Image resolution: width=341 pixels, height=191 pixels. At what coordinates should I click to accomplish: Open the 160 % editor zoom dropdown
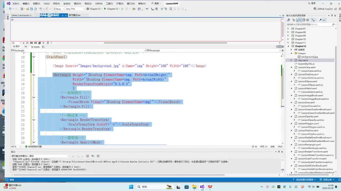pyautogui.click(x=15, y=146)
